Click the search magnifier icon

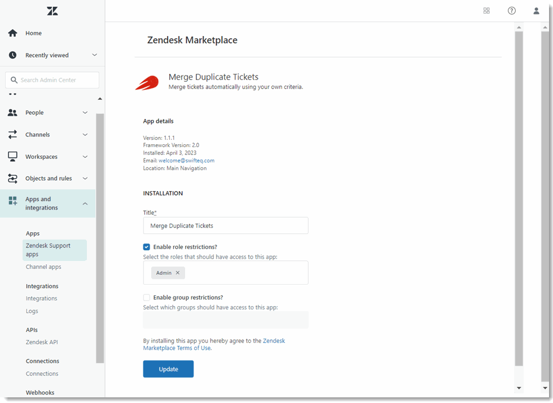click(x=14, y=80)
